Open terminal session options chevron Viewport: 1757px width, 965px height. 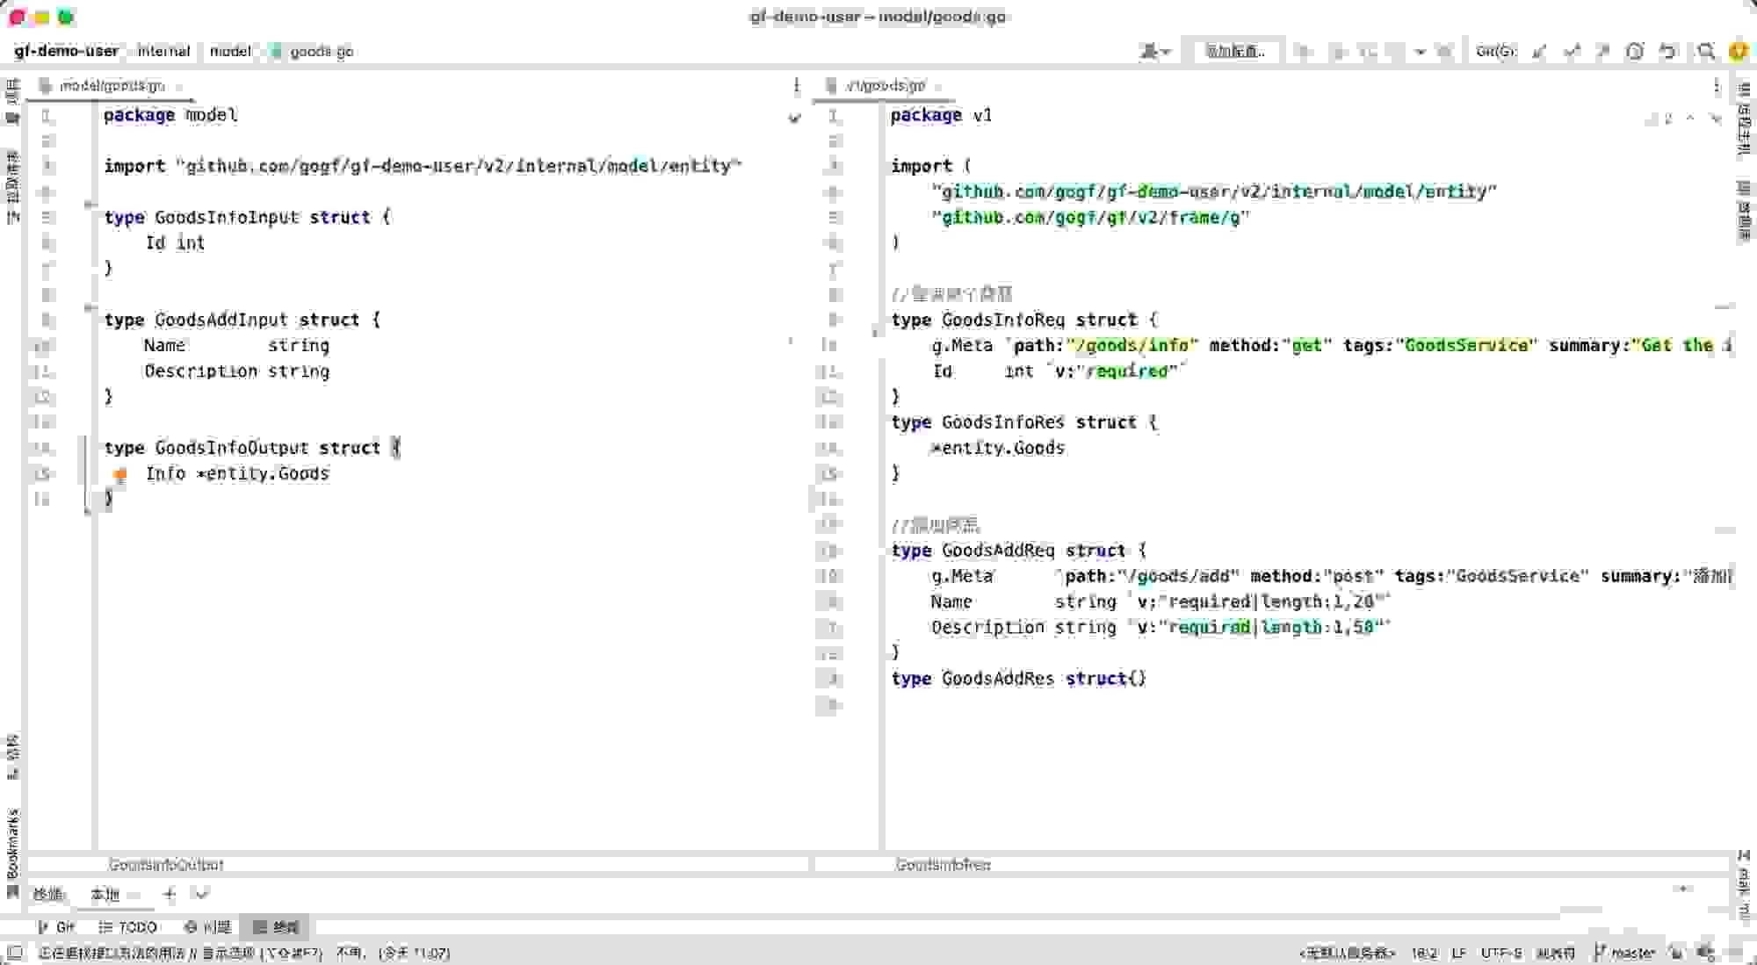point(202,894)
